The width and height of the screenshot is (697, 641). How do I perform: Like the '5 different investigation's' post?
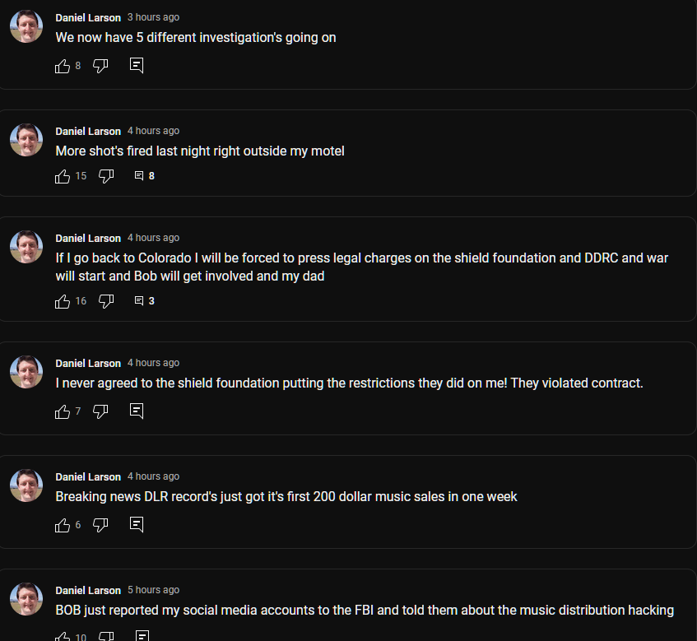point(63,66)
